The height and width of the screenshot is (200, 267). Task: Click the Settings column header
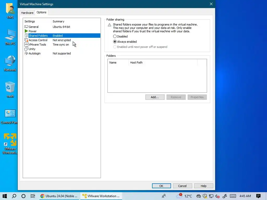[37, 21]
